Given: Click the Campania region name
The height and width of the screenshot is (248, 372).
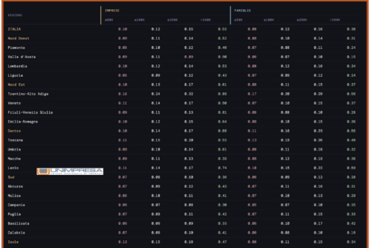Looking at the screenshot, I should click(17, 205).
